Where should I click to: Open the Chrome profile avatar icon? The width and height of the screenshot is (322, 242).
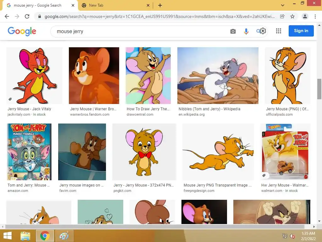pyautogui.click(x=305, y=16)
